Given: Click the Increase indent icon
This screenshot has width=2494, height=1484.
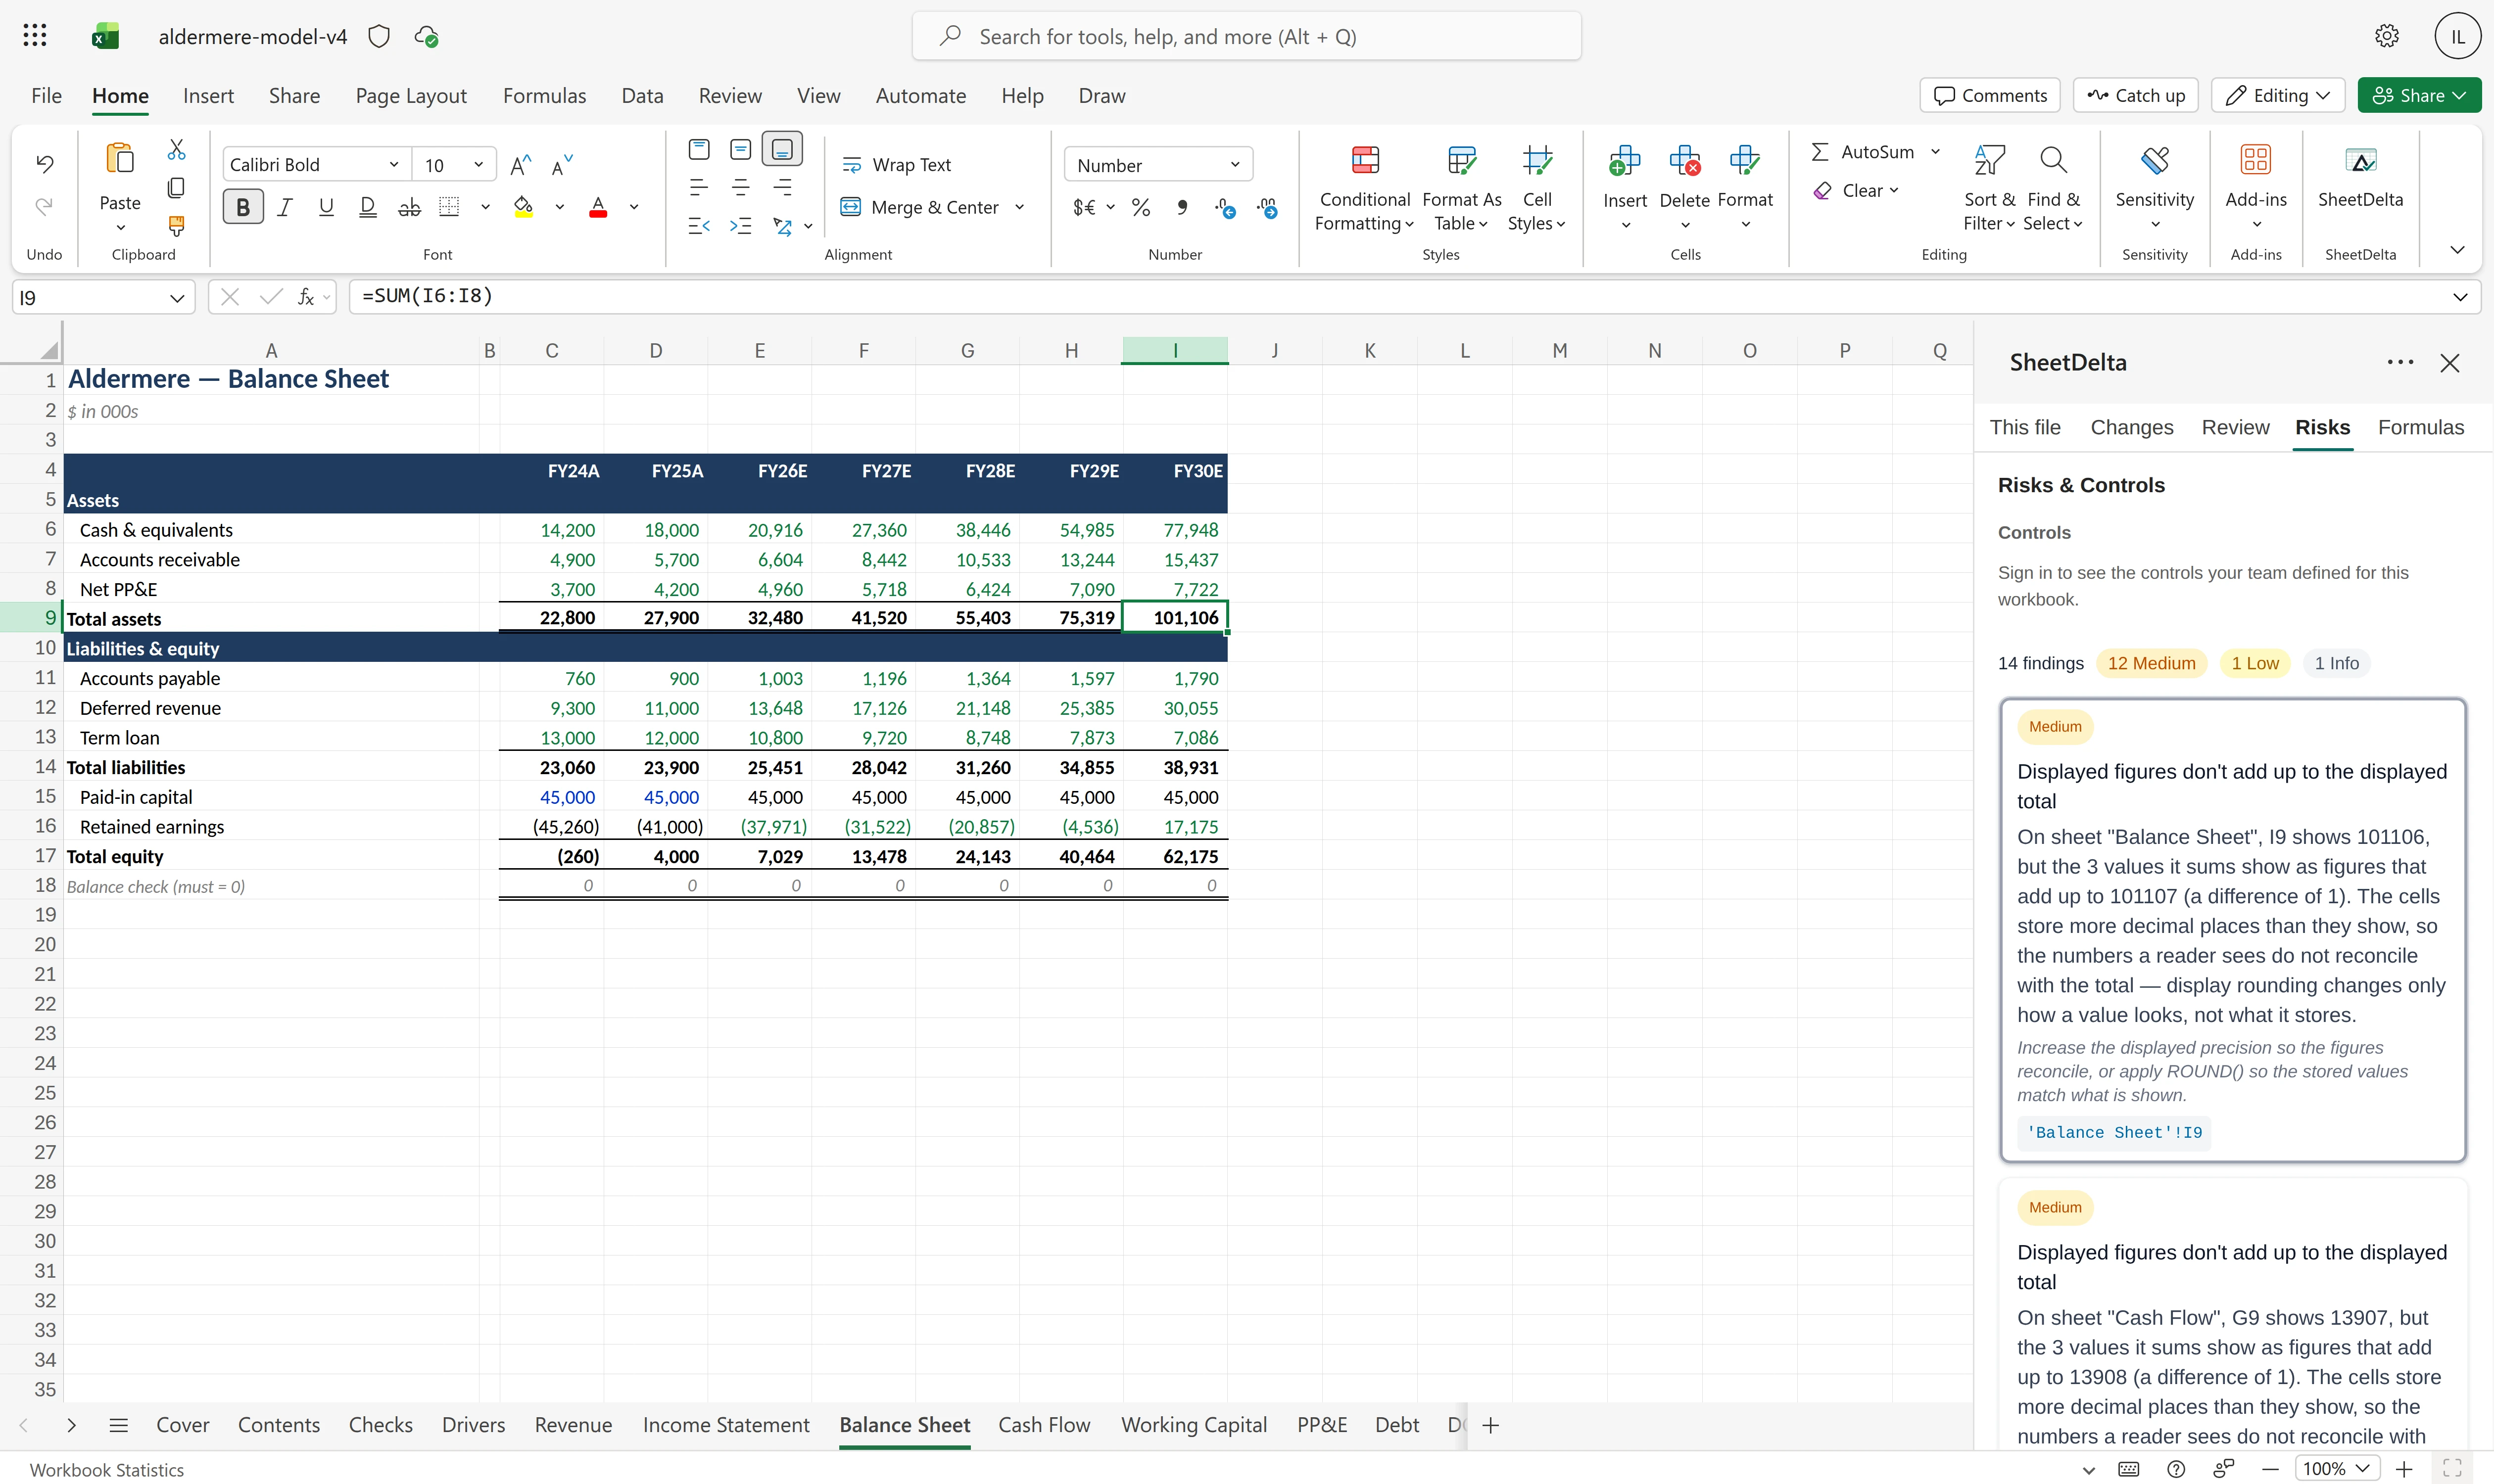Looking at the screenshot, I should [x=740, y=227].
